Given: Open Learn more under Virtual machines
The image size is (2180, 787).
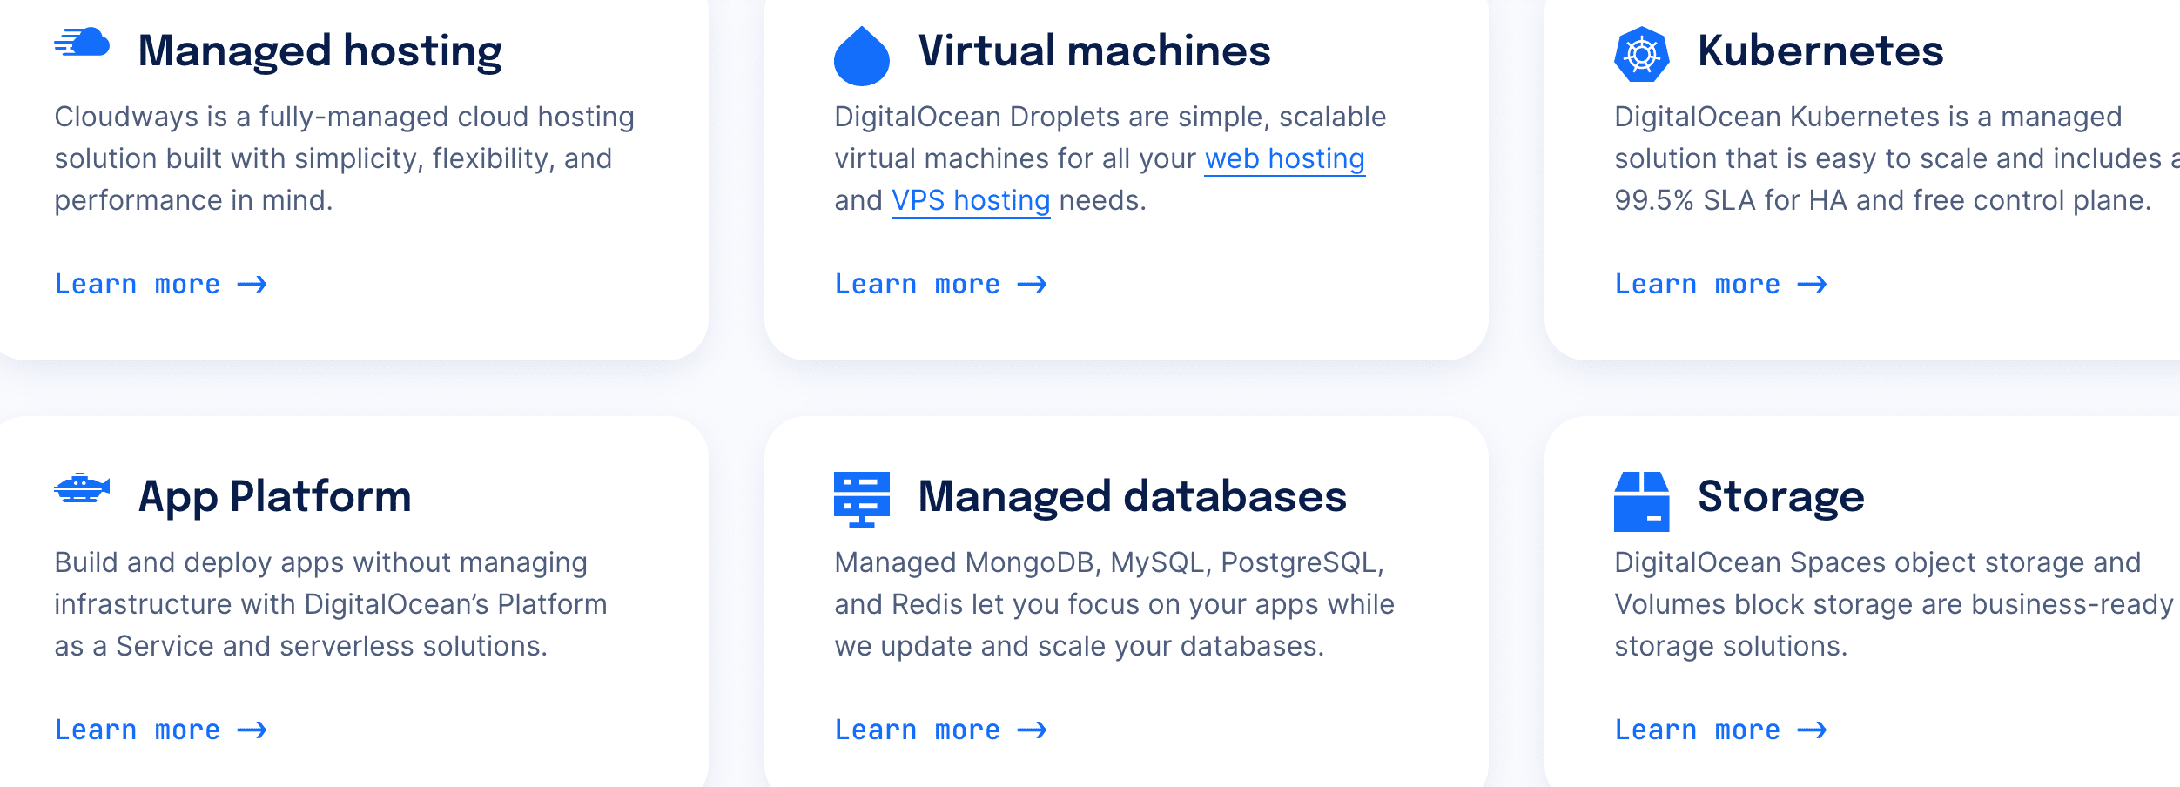Looking at the screenshot, I should coord(941,284).
